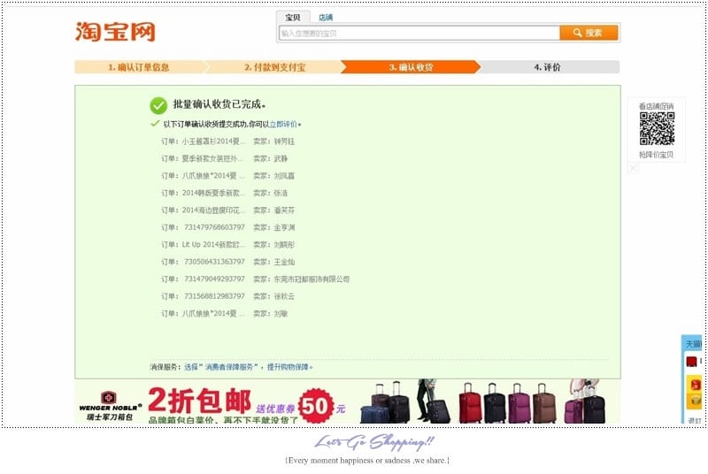Focus the item search input field
This screenshot has width=708, height=474.
(419, 33)
